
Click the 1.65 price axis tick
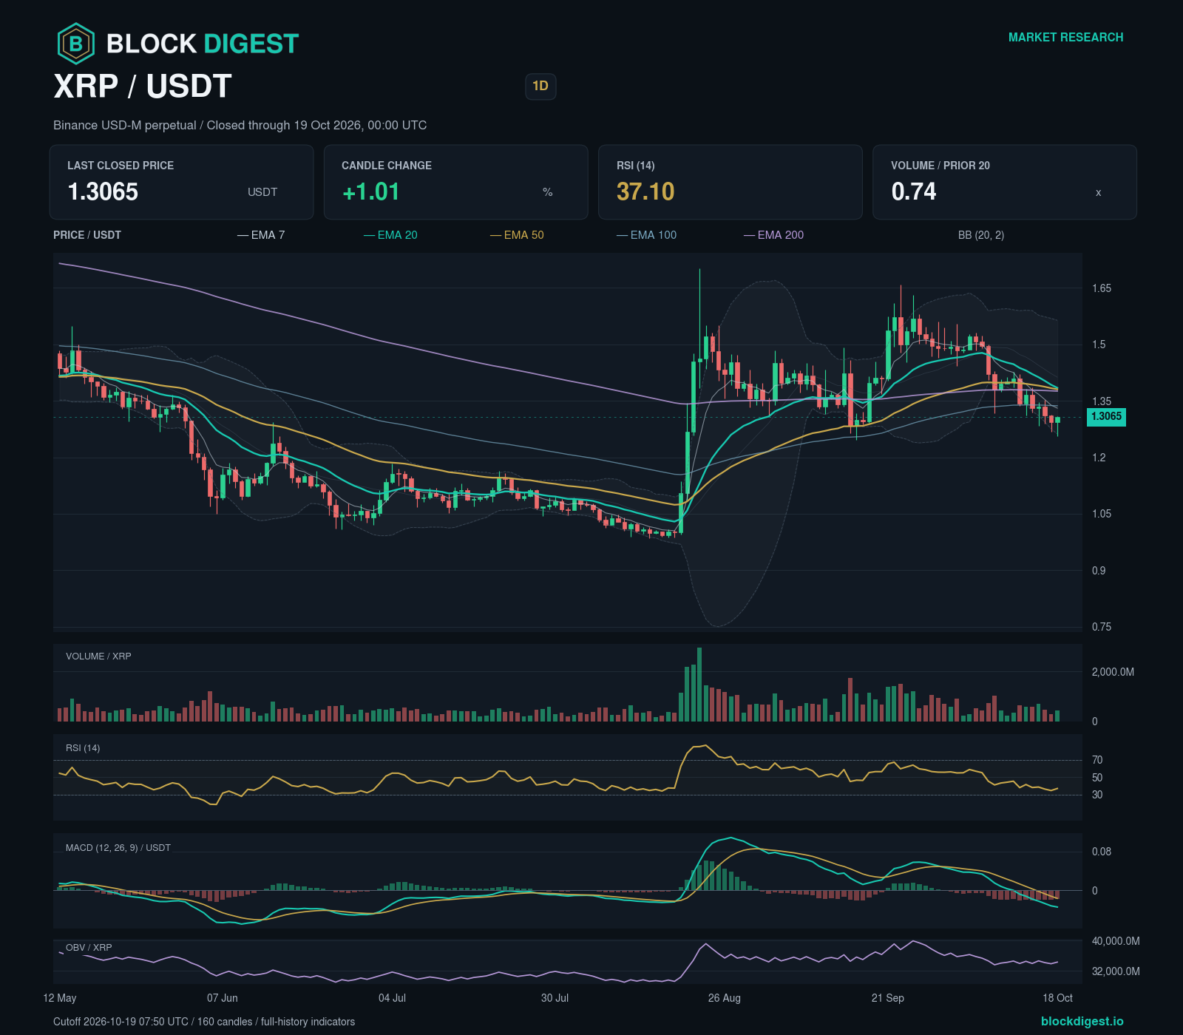(x=1102, y=288)
